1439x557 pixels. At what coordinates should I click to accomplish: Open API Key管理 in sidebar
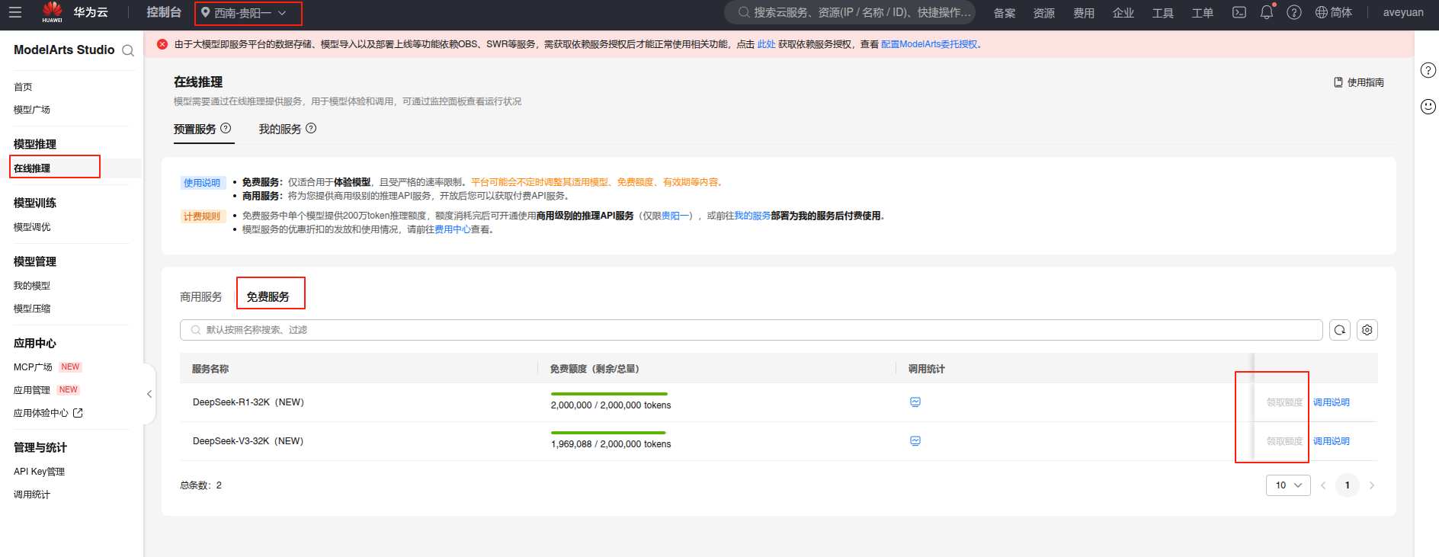tap(39, 472)
